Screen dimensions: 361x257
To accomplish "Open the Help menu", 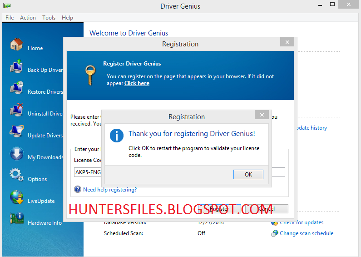I will click(x=67, y=18).
